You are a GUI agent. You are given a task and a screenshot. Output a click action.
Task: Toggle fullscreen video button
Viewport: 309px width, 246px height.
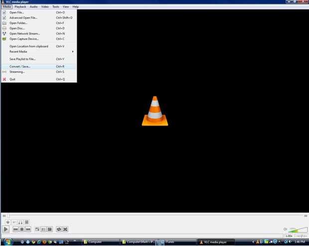[x=37, y=229]
